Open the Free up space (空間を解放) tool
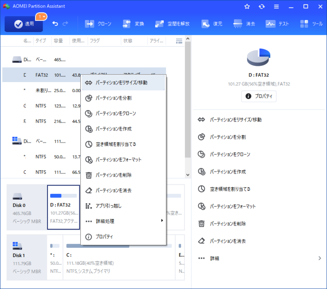327x289 pixels. 172,24
